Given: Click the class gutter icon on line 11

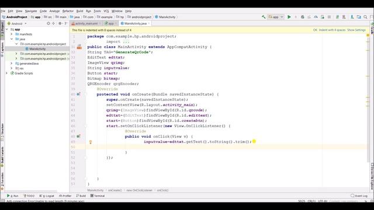Looking at the screenshot, I should (79, 47).
